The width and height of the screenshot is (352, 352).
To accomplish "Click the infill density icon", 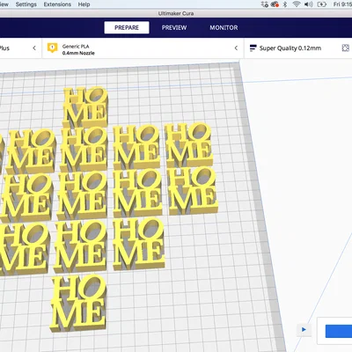I will 346,48.
